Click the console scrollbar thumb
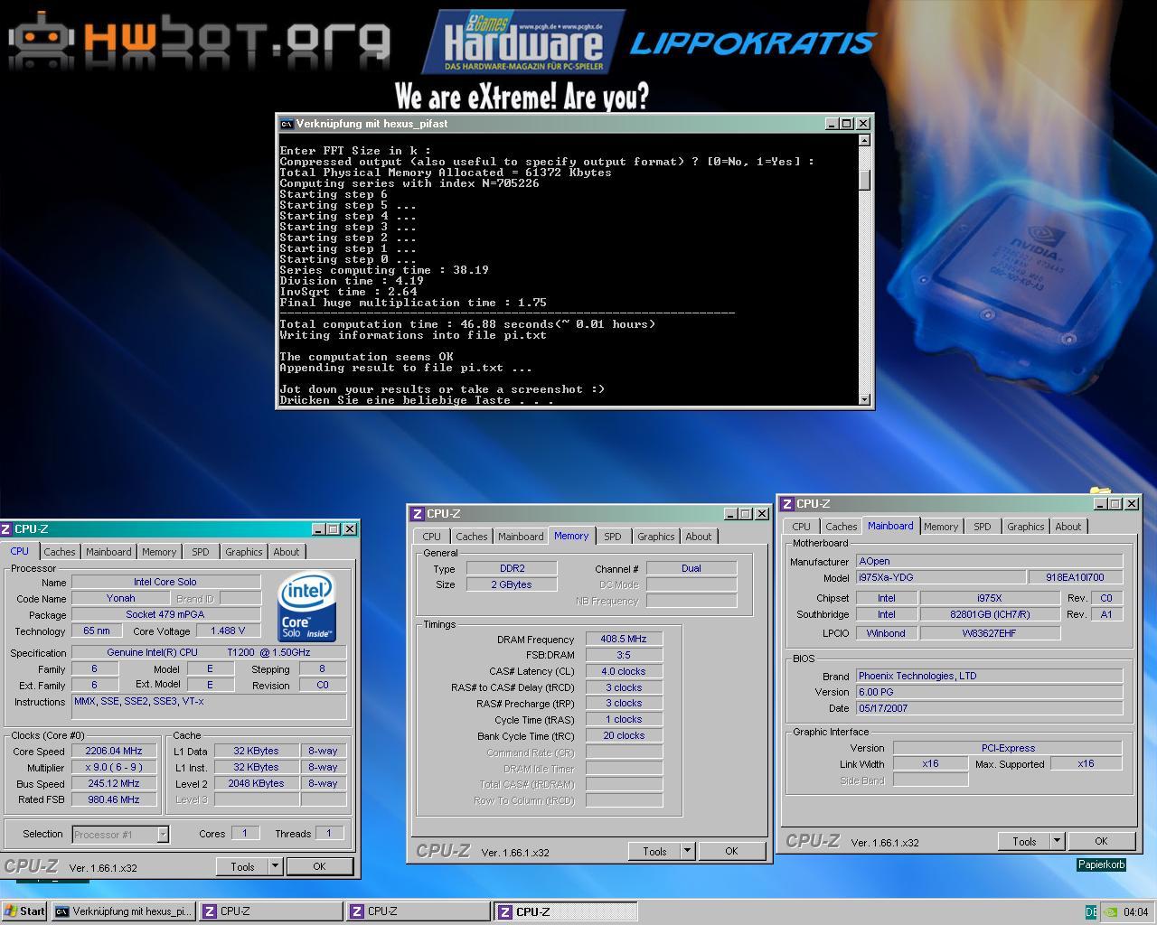Viewport: 1157px width, 925px height. (864, 180)
